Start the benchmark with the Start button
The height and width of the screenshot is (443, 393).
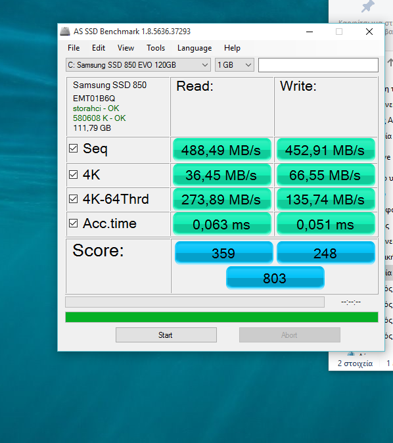coord(166,335)
